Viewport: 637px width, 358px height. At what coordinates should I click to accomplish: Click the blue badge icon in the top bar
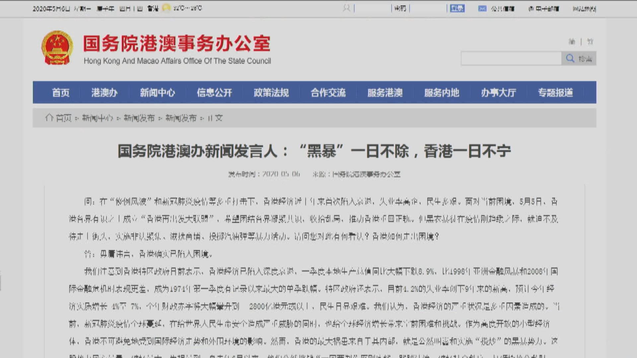[x=457, y=8]
